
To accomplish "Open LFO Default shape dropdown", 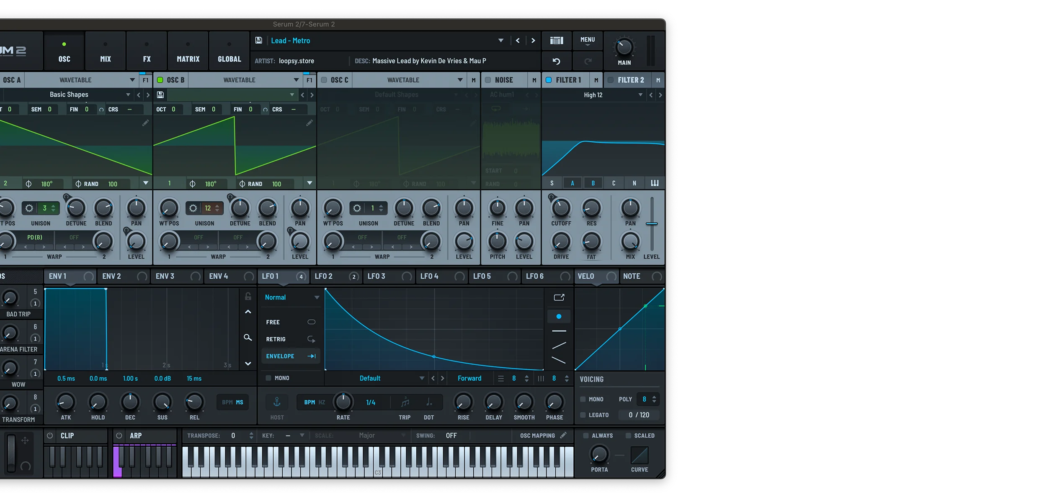I will click(x=422, y=378).
